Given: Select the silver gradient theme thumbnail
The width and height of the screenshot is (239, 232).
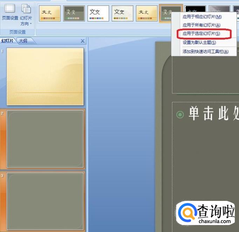Looking at the screenshot, I should [219, 9].
